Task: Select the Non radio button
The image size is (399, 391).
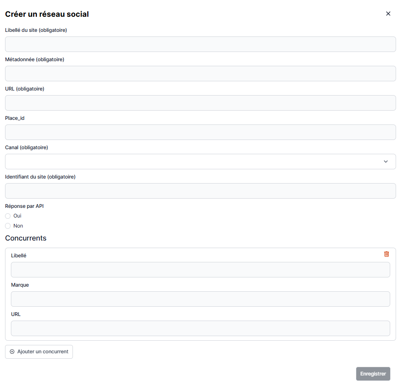Action: (x=8, y=226)
